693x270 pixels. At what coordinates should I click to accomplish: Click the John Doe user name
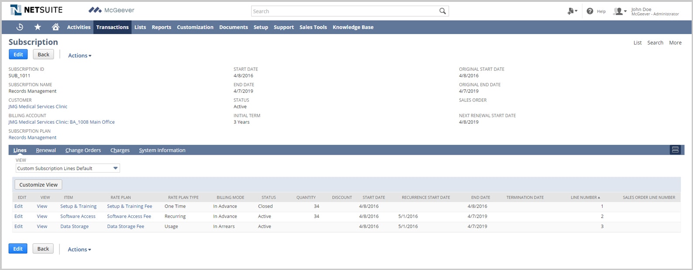[641, 9]
